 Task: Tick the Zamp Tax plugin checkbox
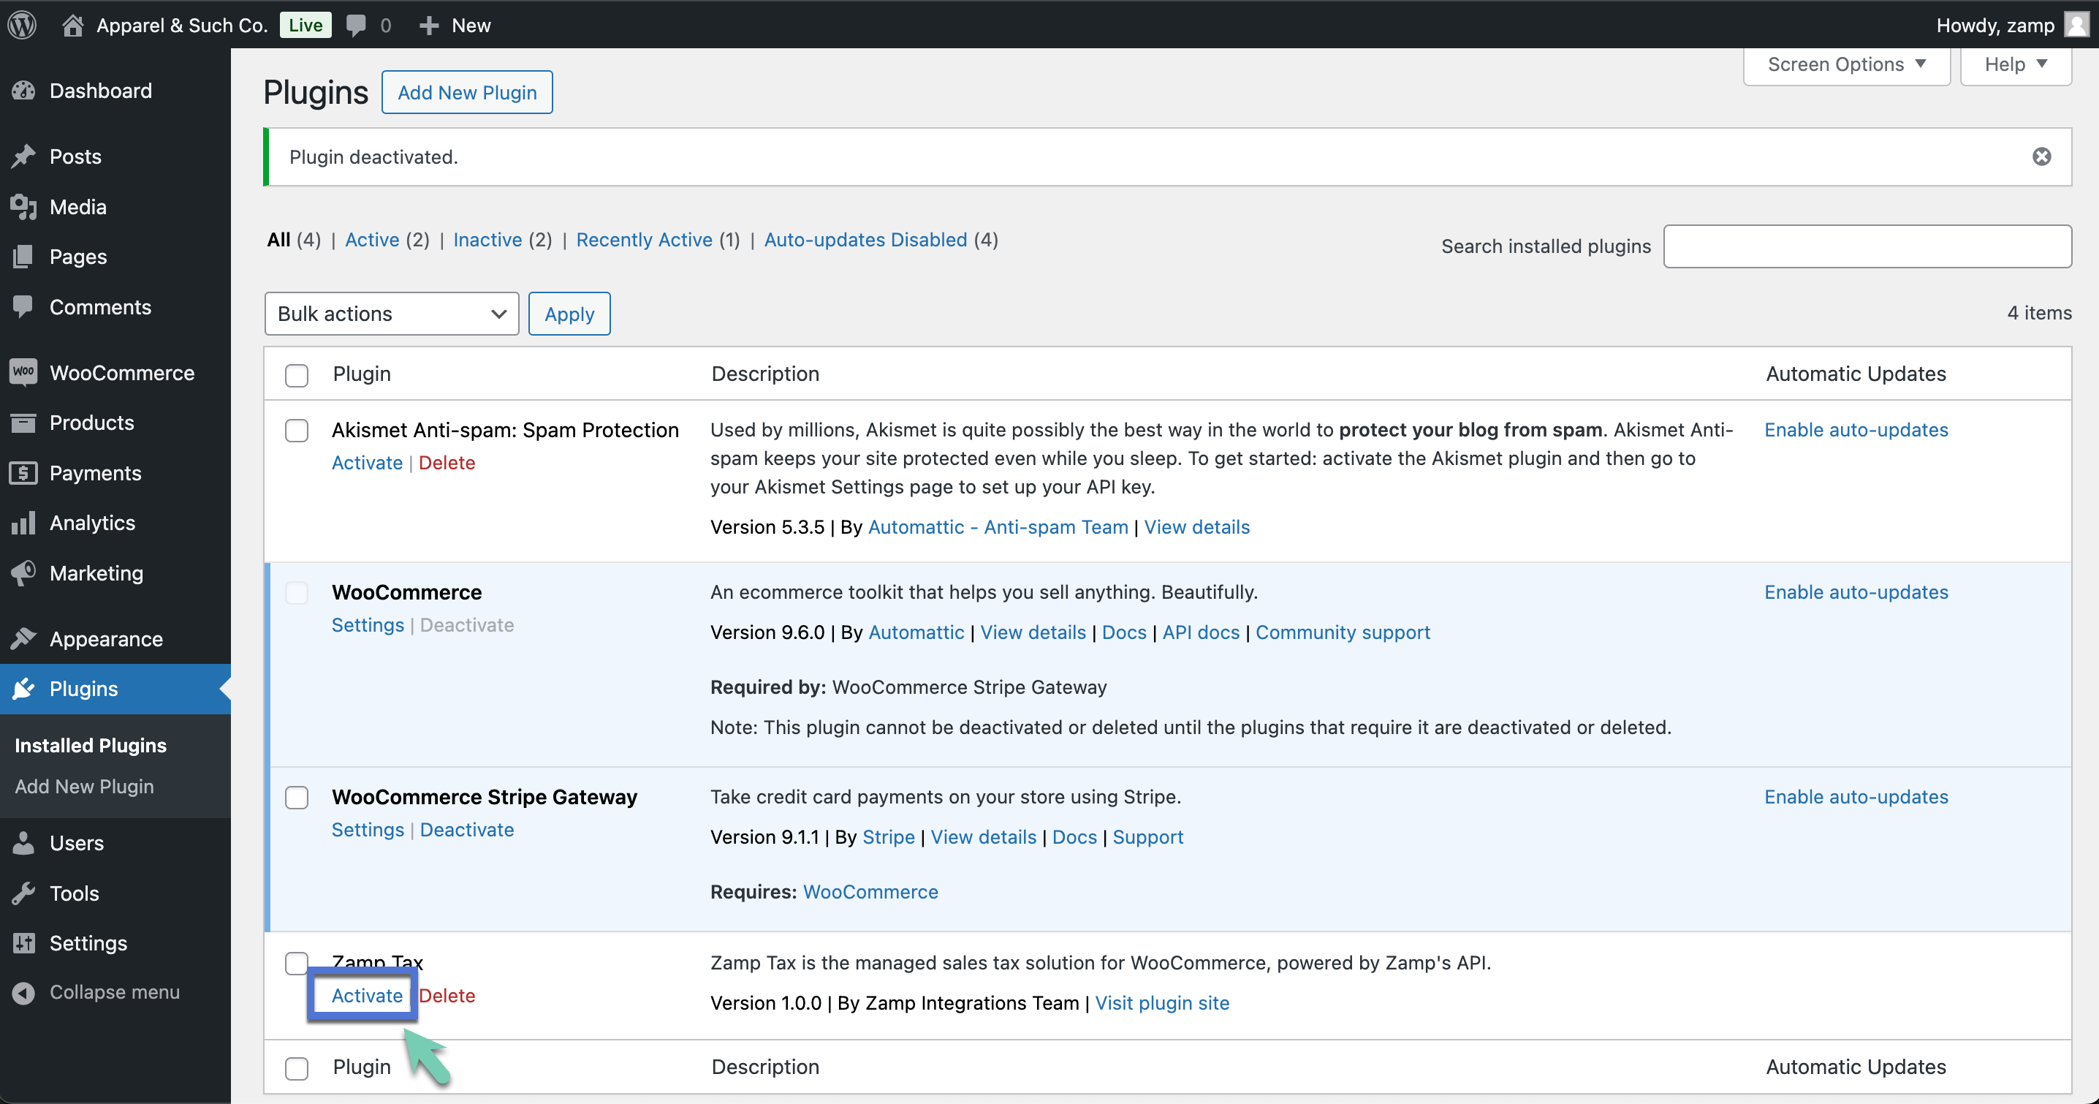point(297,962)
